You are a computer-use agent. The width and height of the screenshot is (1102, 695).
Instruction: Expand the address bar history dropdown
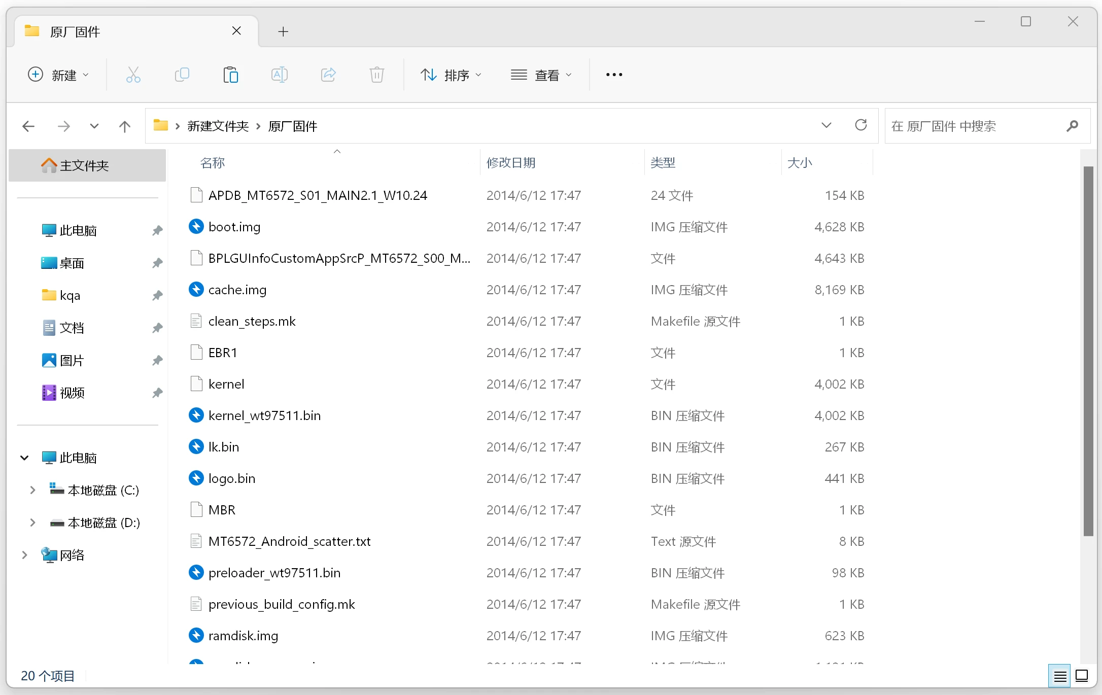tap(826, 125)
